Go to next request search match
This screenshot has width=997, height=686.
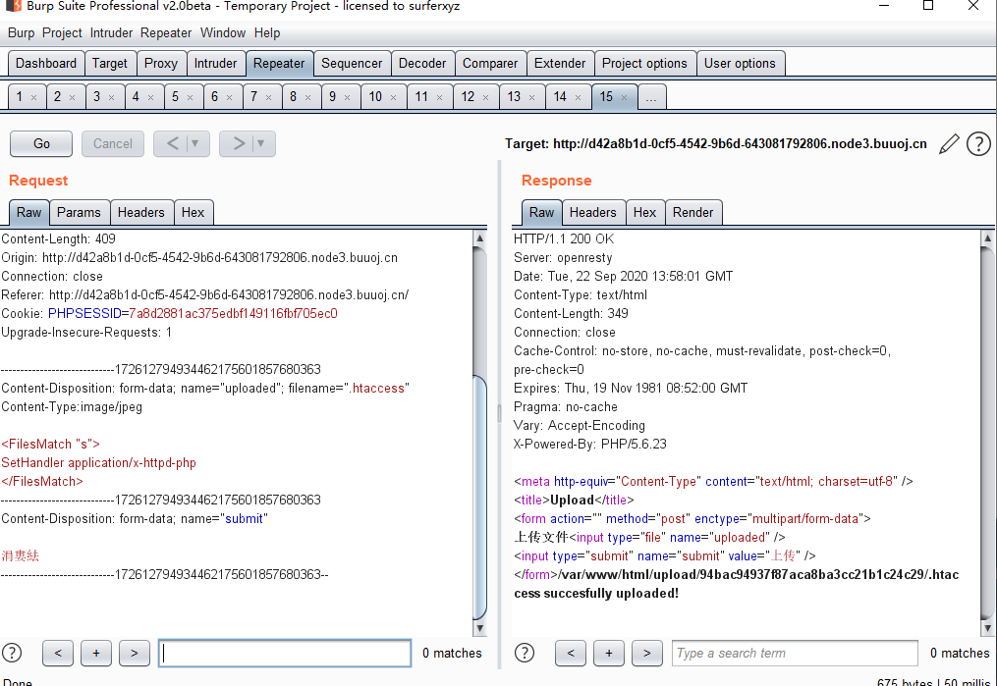(x=135, y=653)
